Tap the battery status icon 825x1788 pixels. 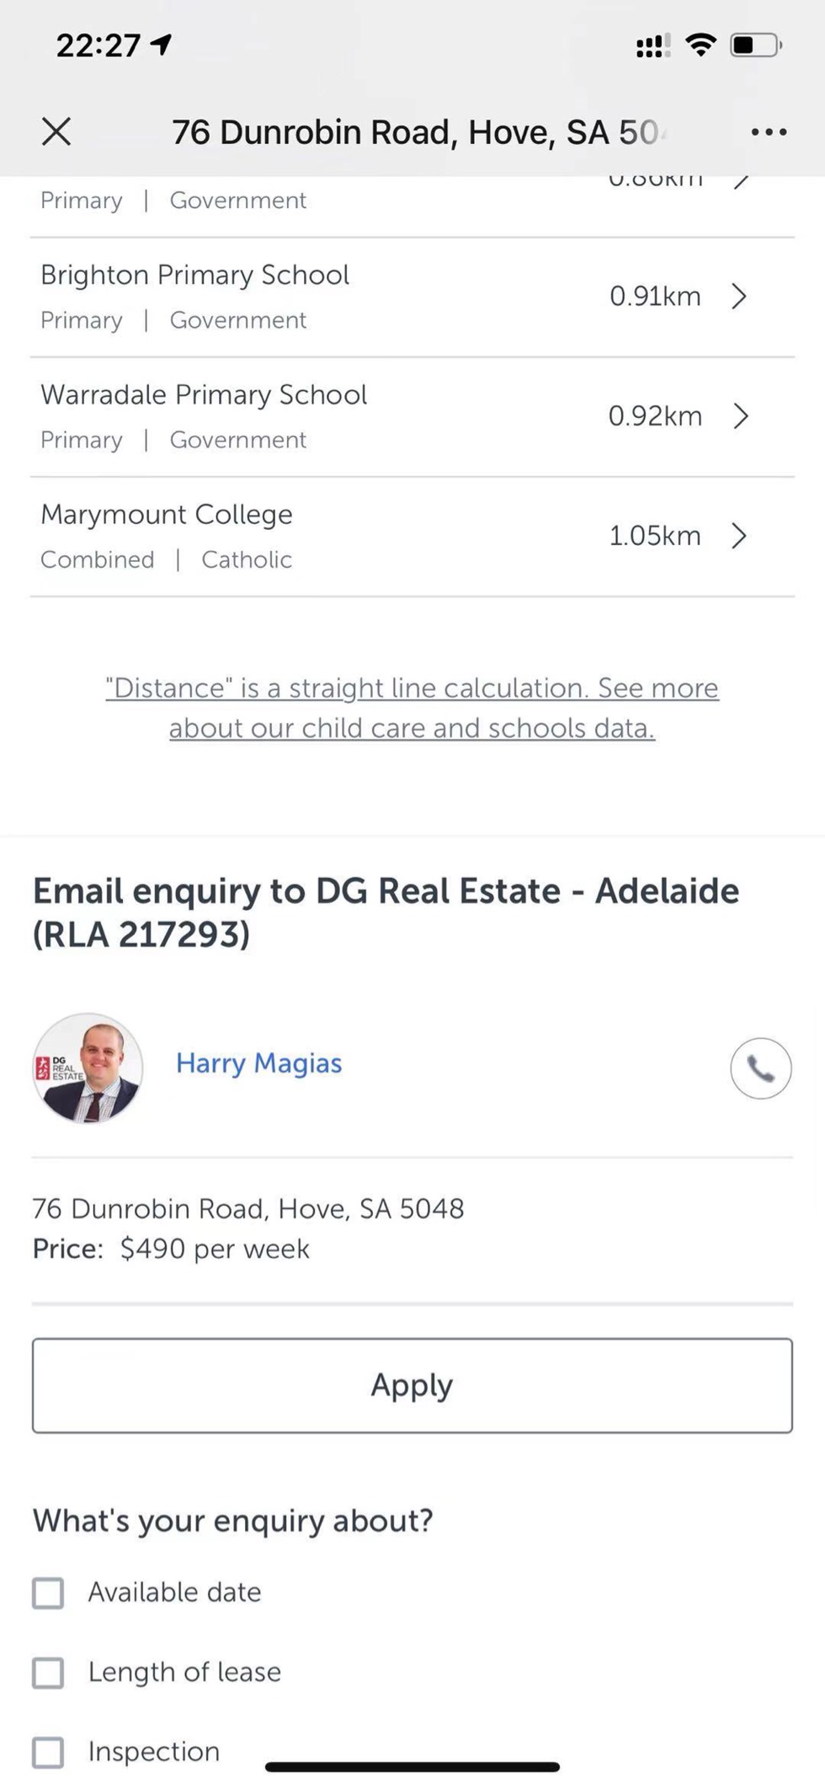tap(755, 45)
